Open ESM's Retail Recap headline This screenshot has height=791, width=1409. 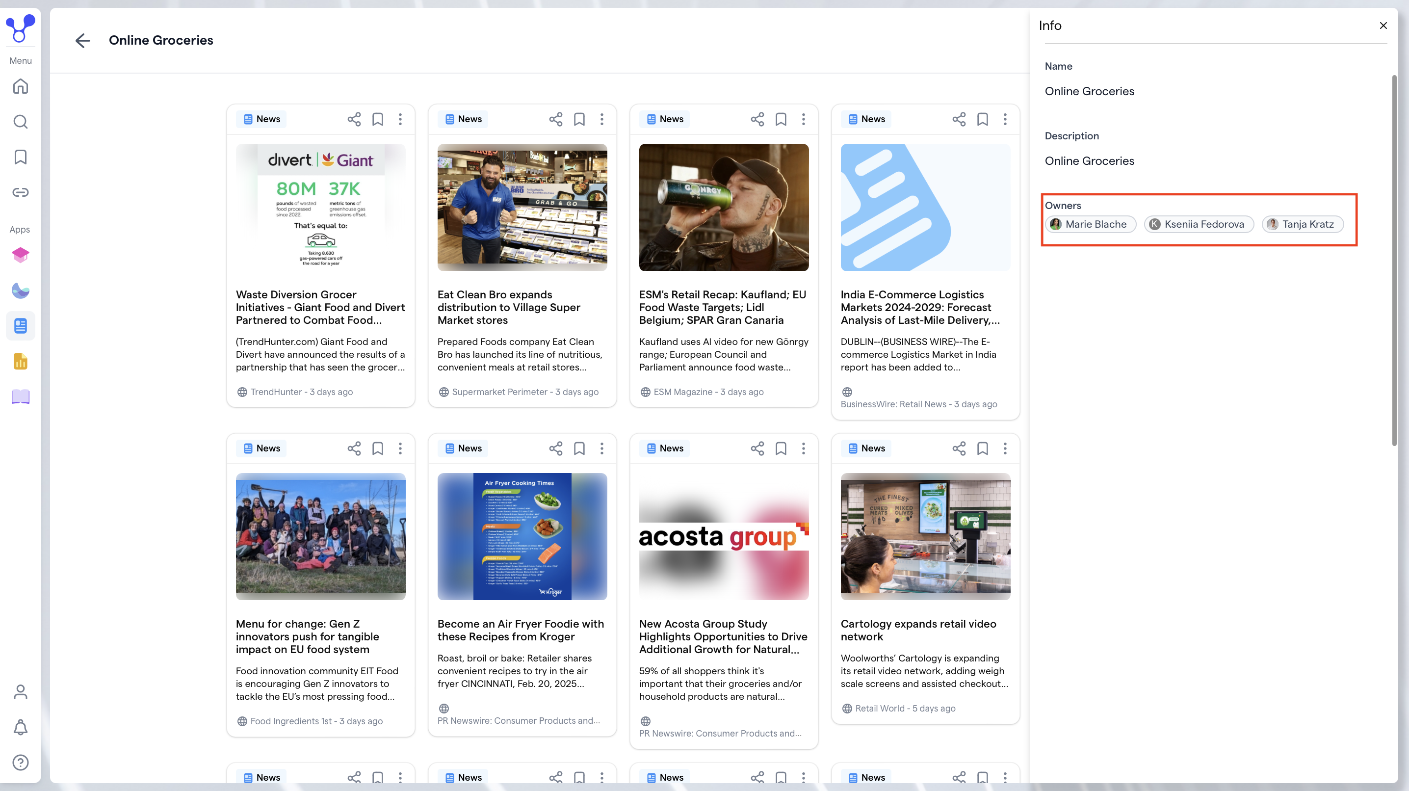coord(723,308)
